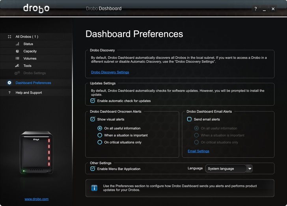Click the Volumes list icon
Image resolution: width=287 pixels, height=206 pixels.
[x=17, y=58]
